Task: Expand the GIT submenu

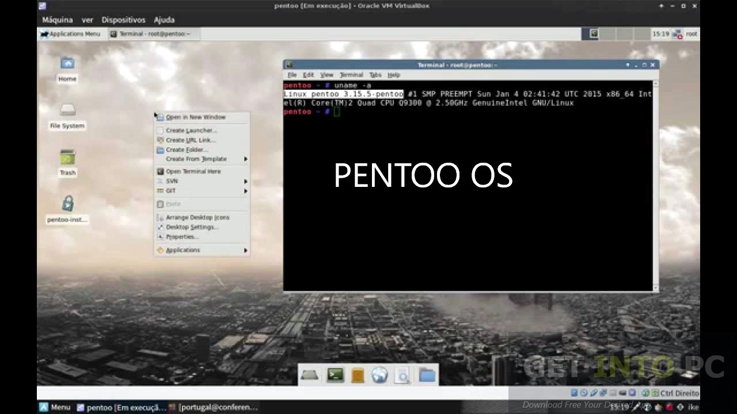Action: pyautogui.click(x=202, y=191)
